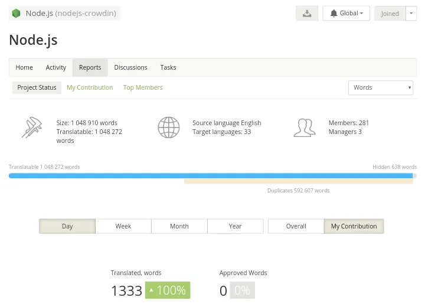Click the green Node.js hexagon logo

point(17,14)
